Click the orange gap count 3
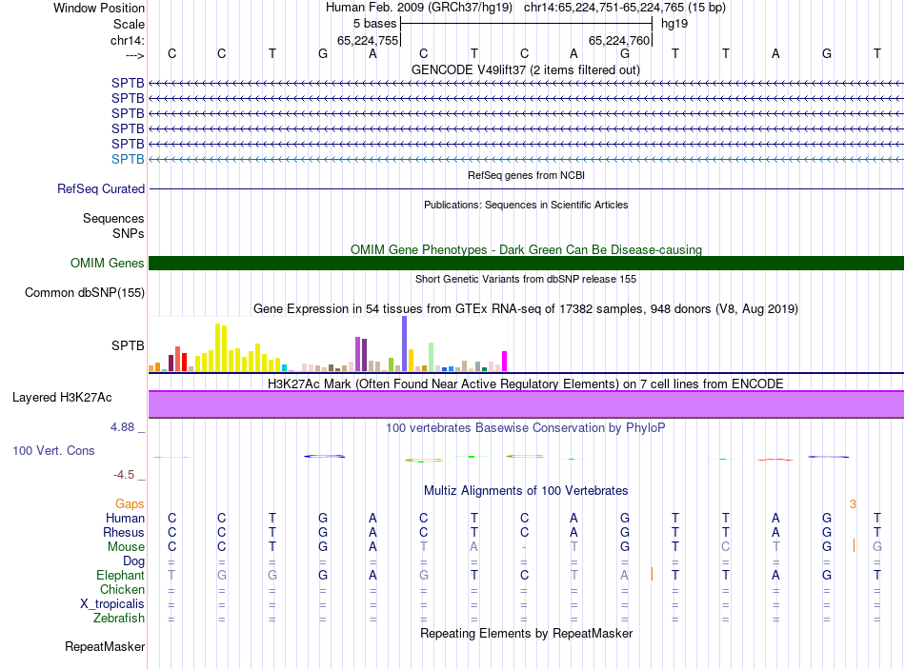 point(853,504)
